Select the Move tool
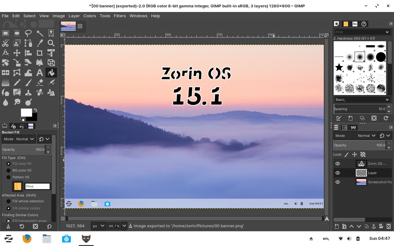 tap(17, 53)
